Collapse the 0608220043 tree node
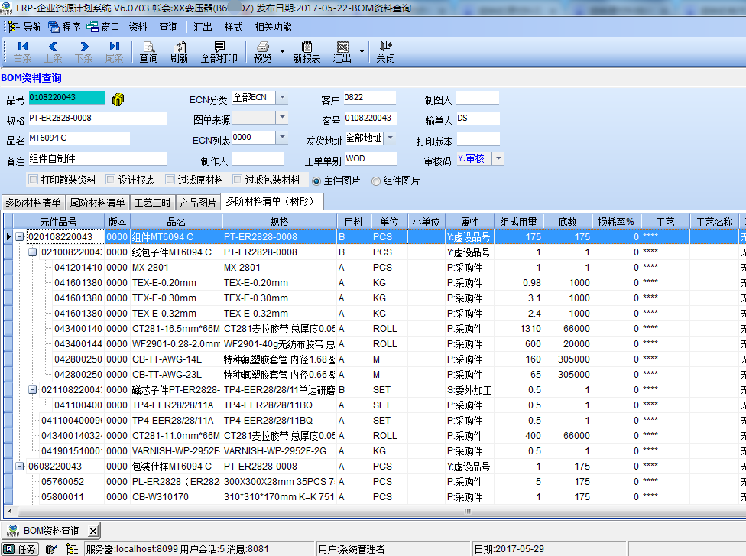Image resolution: width=746 pixels, height=556 pixels. point(20,466)
